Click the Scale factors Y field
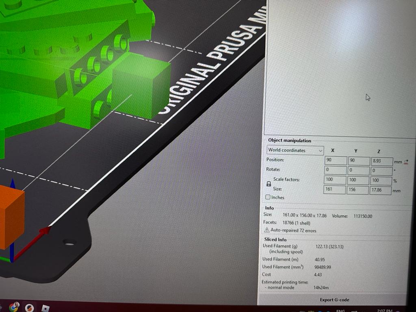416x312 pixels. click(x=358, y=180)
